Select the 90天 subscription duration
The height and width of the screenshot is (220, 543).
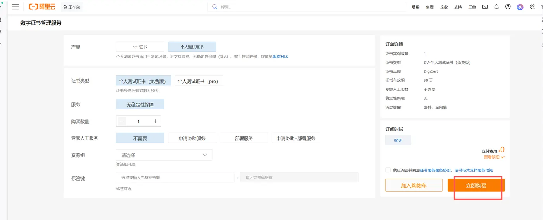click(x=398, y=140)
